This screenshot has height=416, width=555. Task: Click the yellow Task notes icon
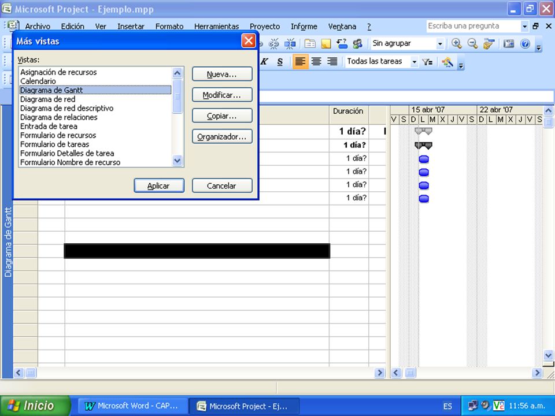325,43
